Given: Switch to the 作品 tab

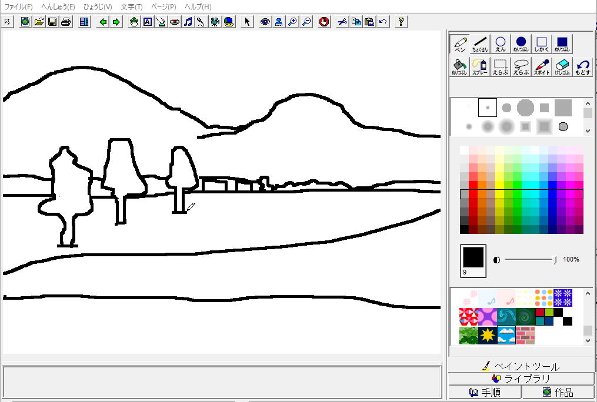Looking at the screenshot, I should tap(558, 392).
